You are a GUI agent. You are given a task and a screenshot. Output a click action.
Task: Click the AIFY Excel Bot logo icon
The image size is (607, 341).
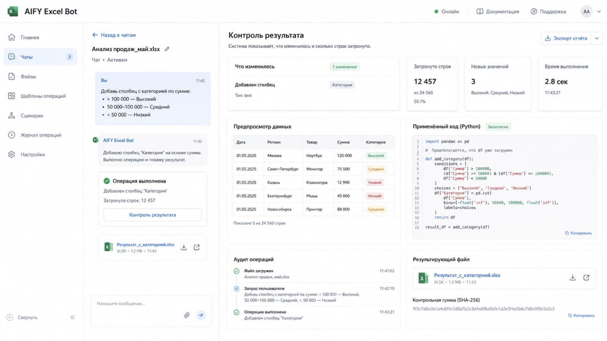[x=13, y=11]
